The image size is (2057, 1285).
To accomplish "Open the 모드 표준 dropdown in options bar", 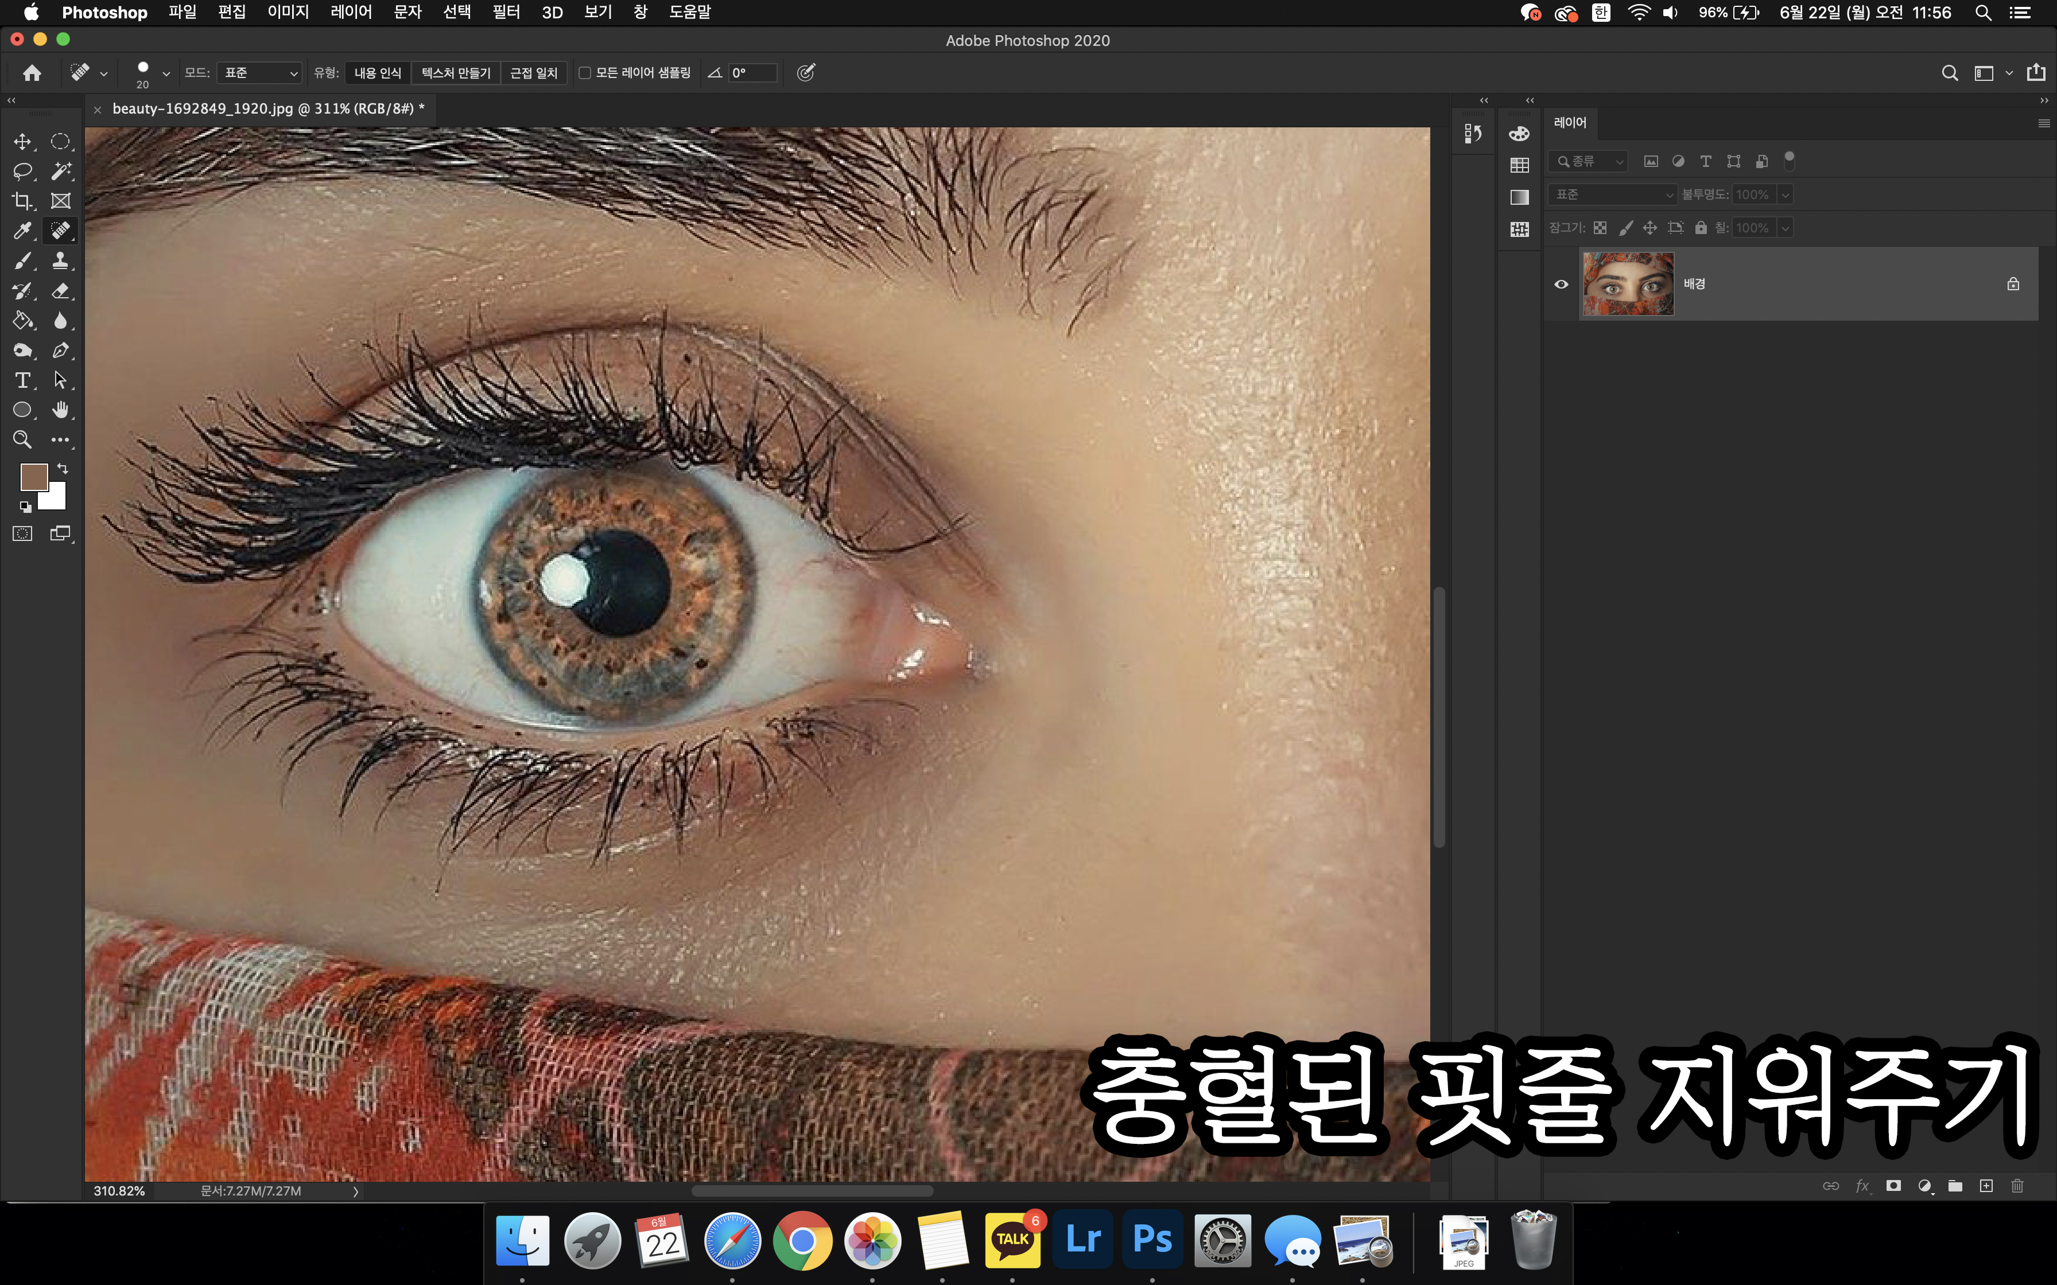I will click(x=259, y=73).
